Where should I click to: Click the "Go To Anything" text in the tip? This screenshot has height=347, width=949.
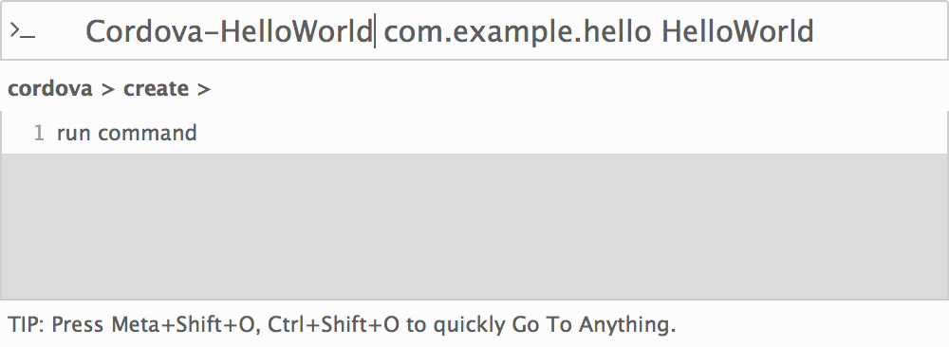[x=594, y=324]
